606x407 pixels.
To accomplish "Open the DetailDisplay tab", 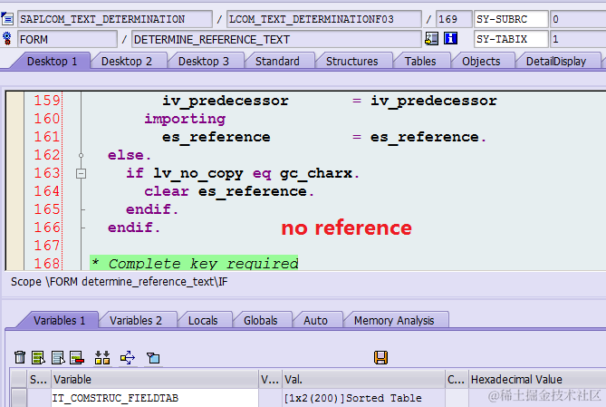I will (x=556, y=61).
